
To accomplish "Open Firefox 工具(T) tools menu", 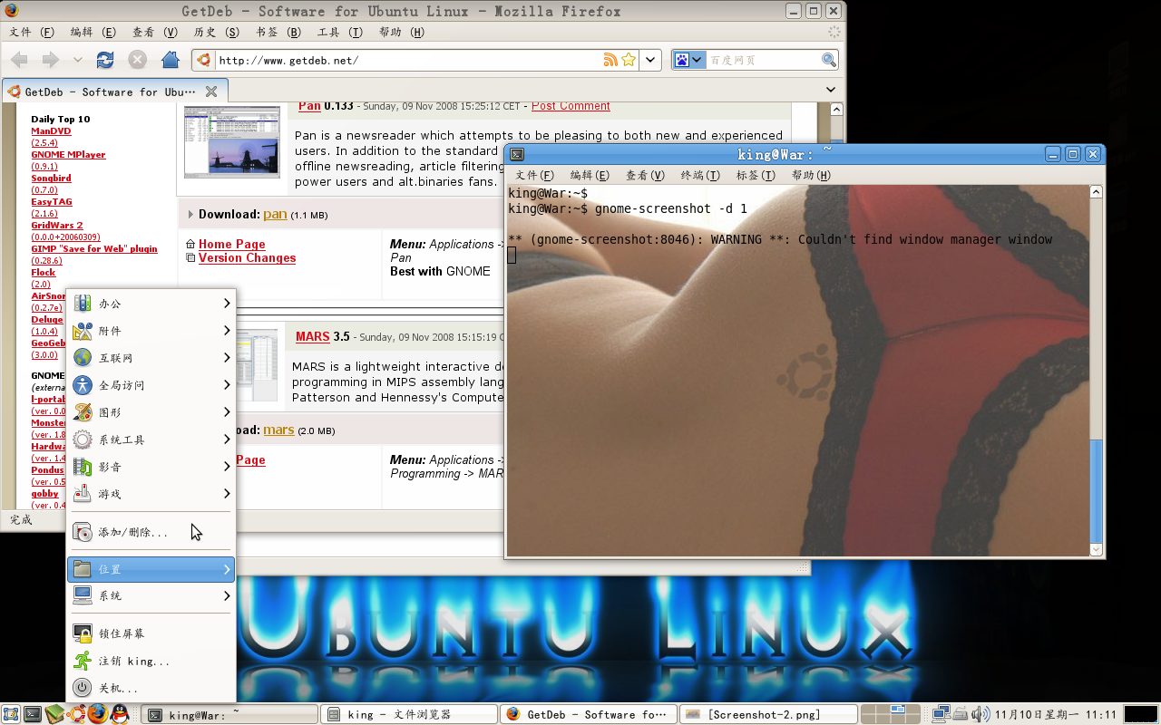I will (x=339, y=32).
